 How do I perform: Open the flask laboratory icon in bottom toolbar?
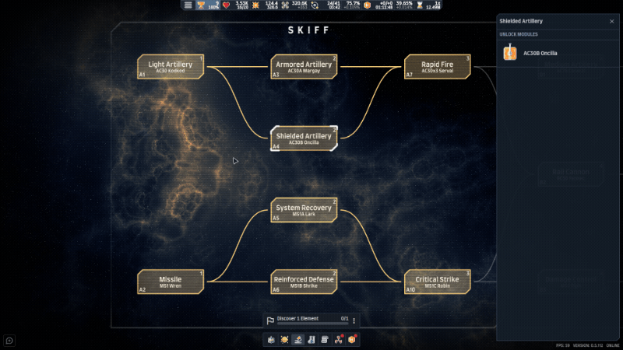coord(311,340)
